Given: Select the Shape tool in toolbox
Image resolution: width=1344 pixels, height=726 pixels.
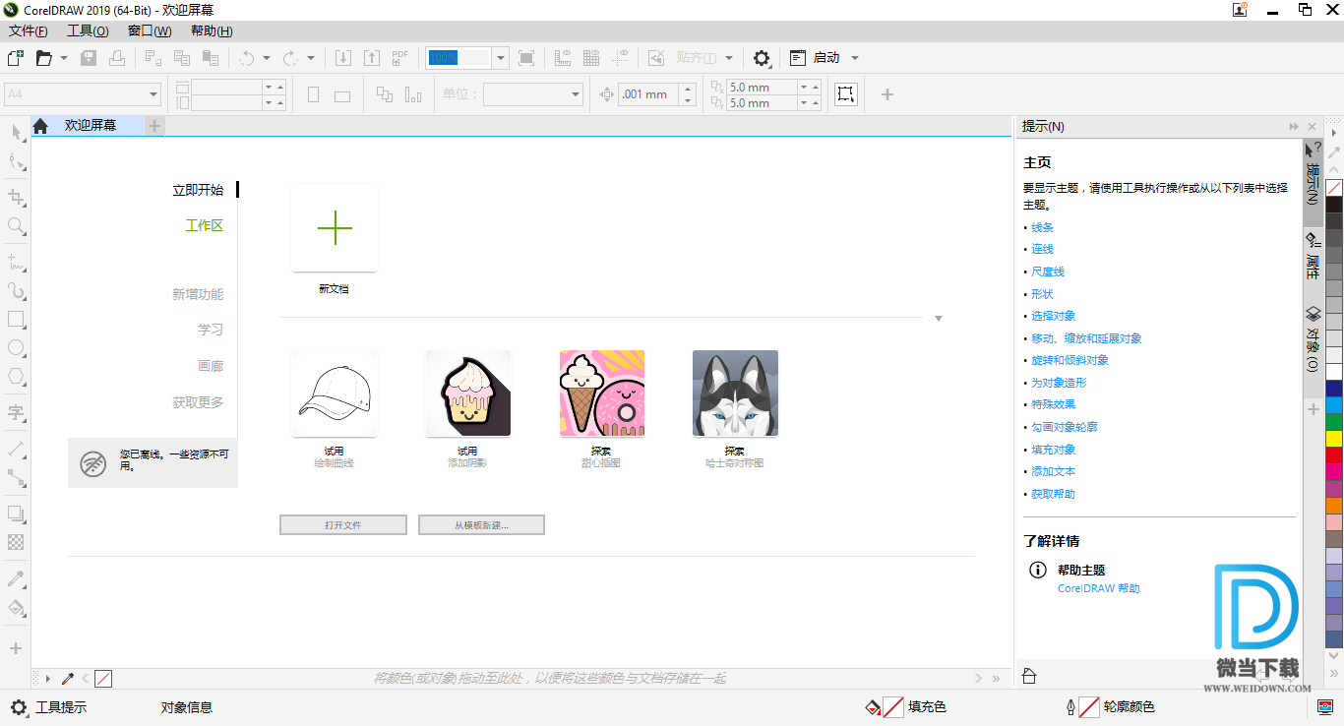Looking at the screenshot, I should [x=16, y=161].
